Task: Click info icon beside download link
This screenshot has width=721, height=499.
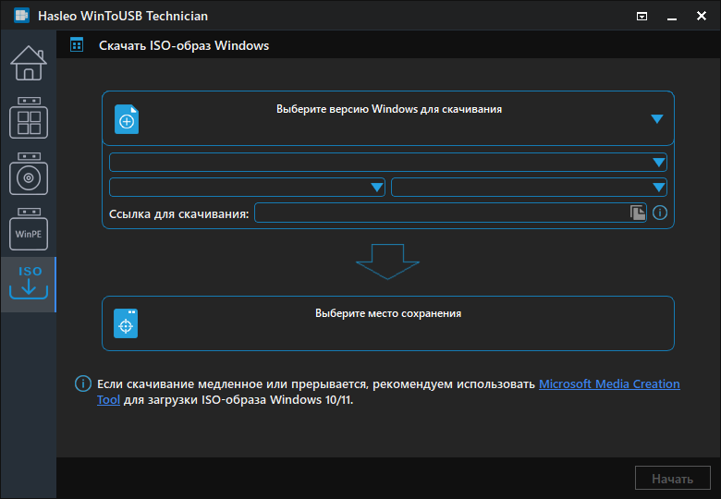Action: pos(660,213)
